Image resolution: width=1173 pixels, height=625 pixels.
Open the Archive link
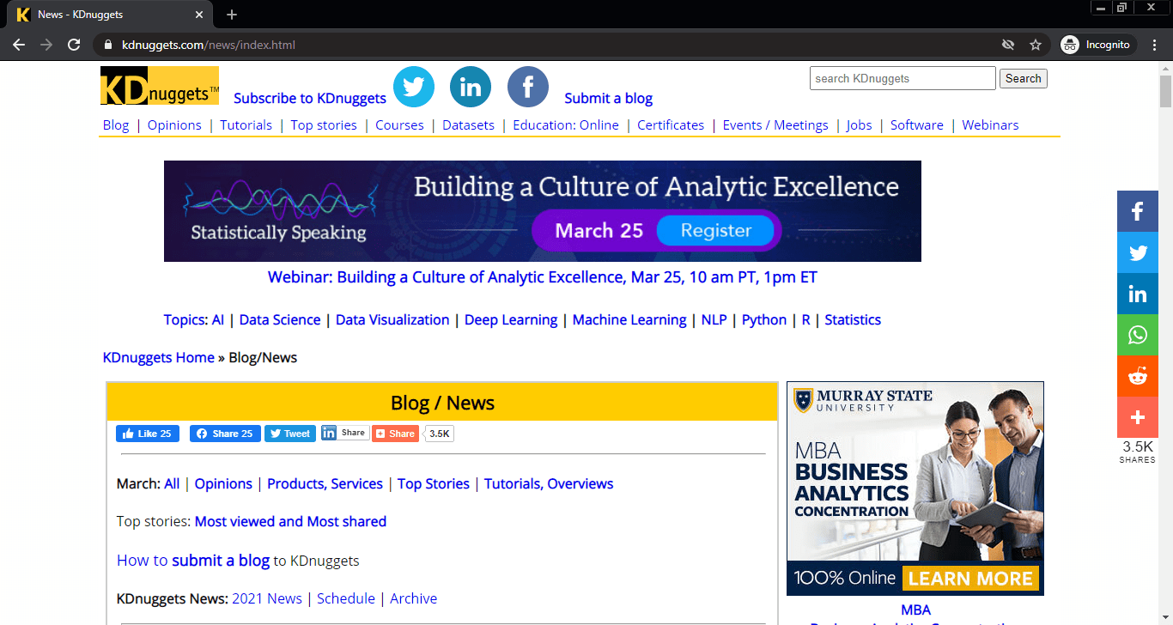click(x=414, y=598)
